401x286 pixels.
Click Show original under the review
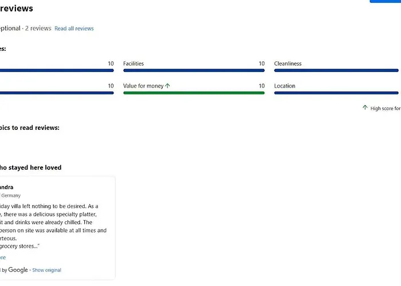(x=46, y=270)
